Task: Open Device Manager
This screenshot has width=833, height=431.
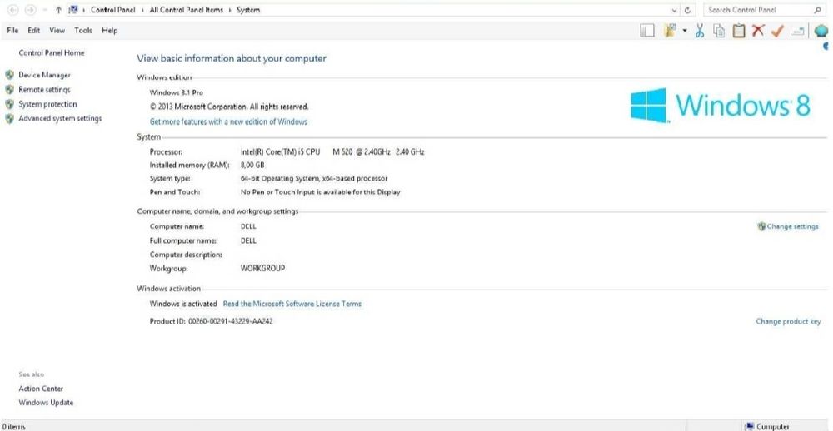Action: coord(45,76)
